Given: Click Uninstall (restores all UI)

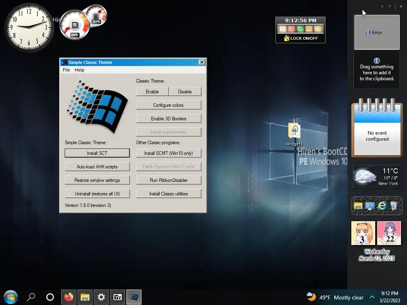Looking at the screenshot, I should [97, 193].
